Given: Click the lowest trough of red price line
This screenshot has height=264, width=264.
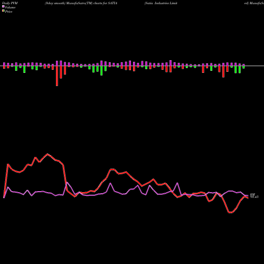Looking at the screenshot, I should pyautogui.click(x=230, y=213).
